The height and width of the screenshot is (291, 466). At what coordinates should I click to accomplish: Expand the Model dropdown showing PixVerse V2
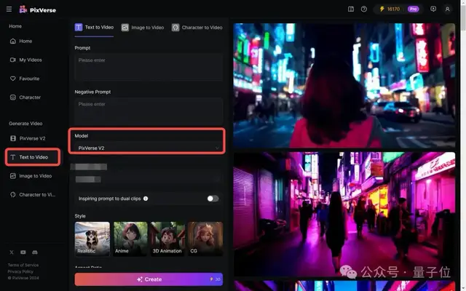pos(148,148)
